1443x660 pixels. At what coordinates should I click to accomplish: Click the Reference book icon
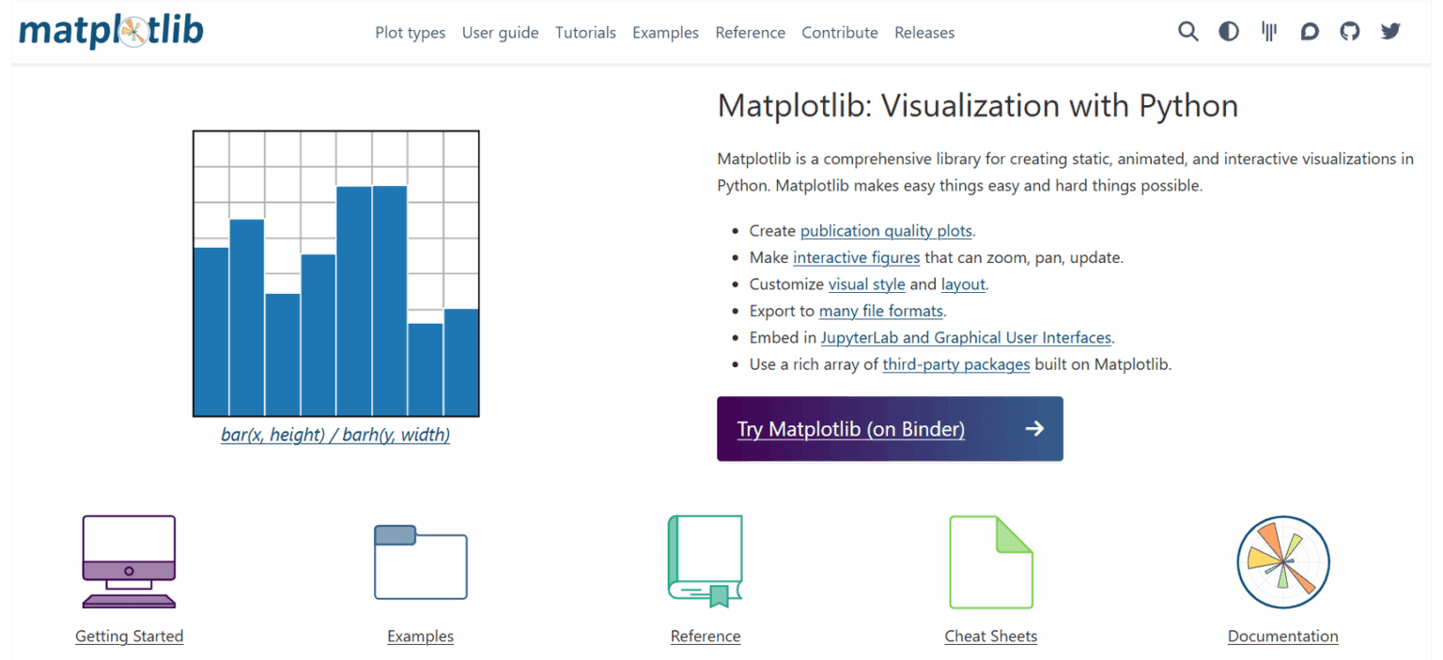705,561
